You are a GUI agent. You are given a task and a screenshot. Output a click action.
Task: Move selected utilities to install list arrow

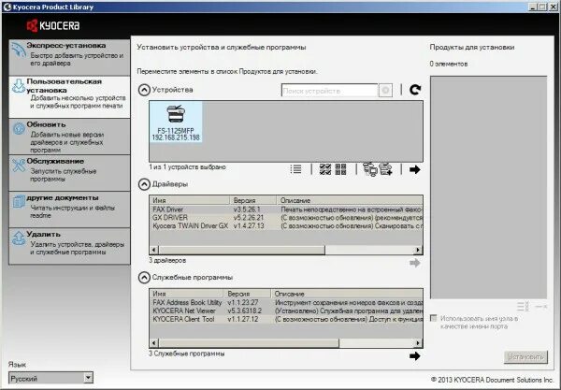pos(414,356)
